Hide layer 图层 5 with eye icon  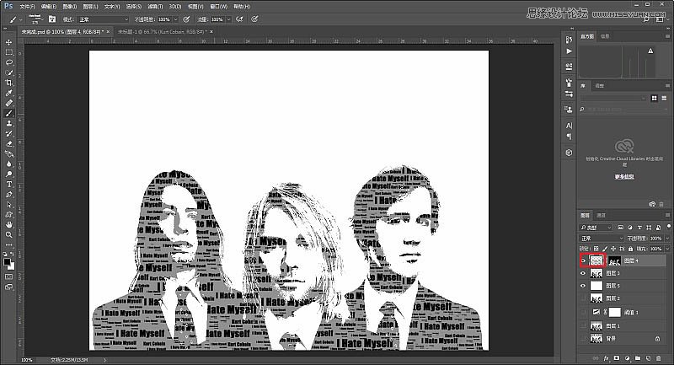tap(583, 287)
